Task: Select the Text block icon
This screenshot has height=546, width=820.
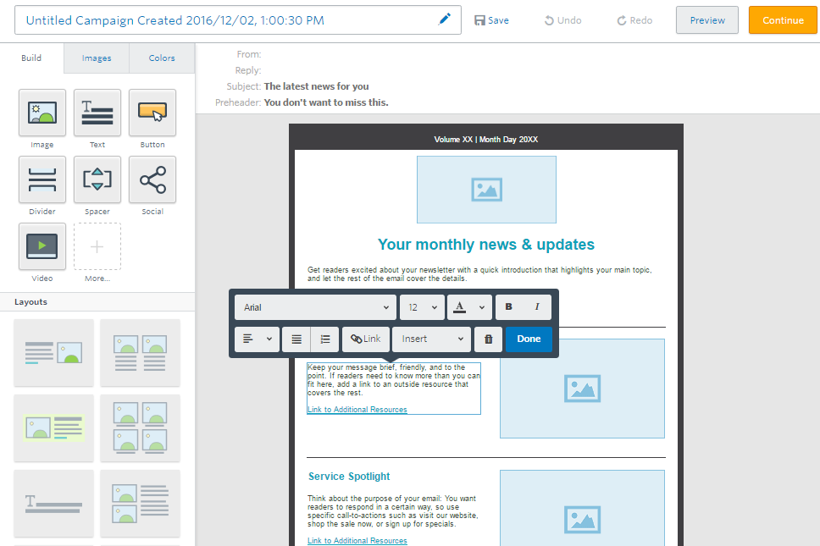Action: (x=97, y=113)
